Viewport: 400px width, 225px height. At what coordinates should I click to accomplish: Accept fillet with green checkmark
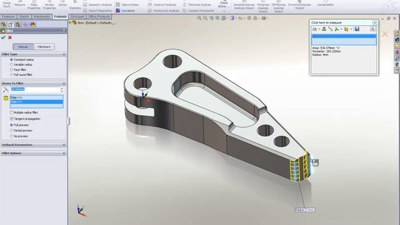pyautogui.click(x=3, y=37)
